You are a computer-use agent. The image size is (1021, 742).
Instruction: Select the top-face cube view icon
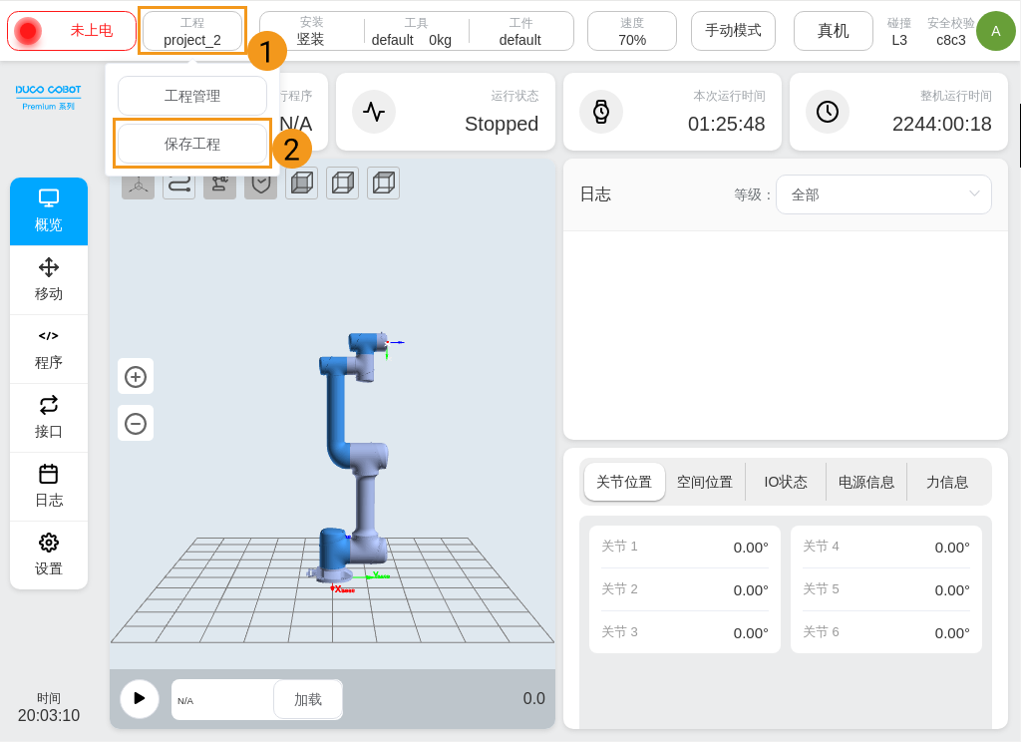384,184
